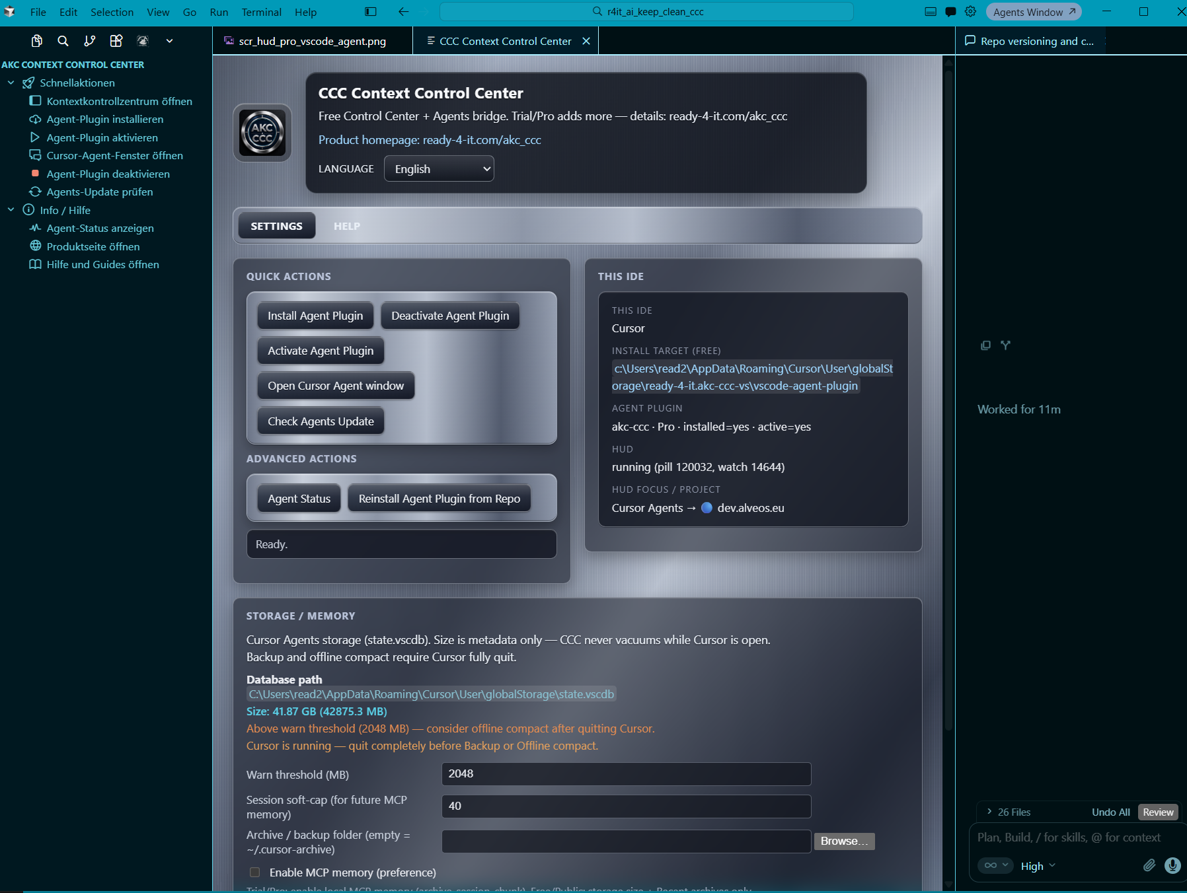The height and width of the screenshot is (893, 1187).
Task: Open the Agents Window button
Action: [1034, 12]
